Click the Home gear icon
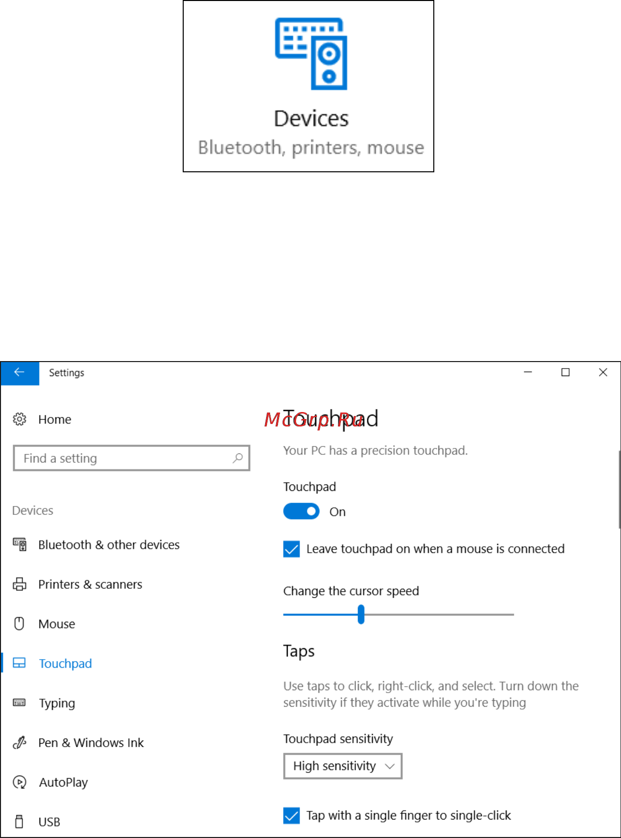621x838 pixels. (x=19, y=419)
